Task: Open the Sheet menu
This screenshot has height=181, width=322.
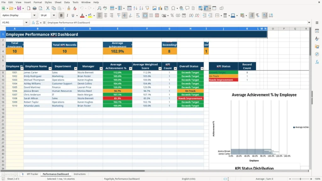Action: click(x=58, y=2)
